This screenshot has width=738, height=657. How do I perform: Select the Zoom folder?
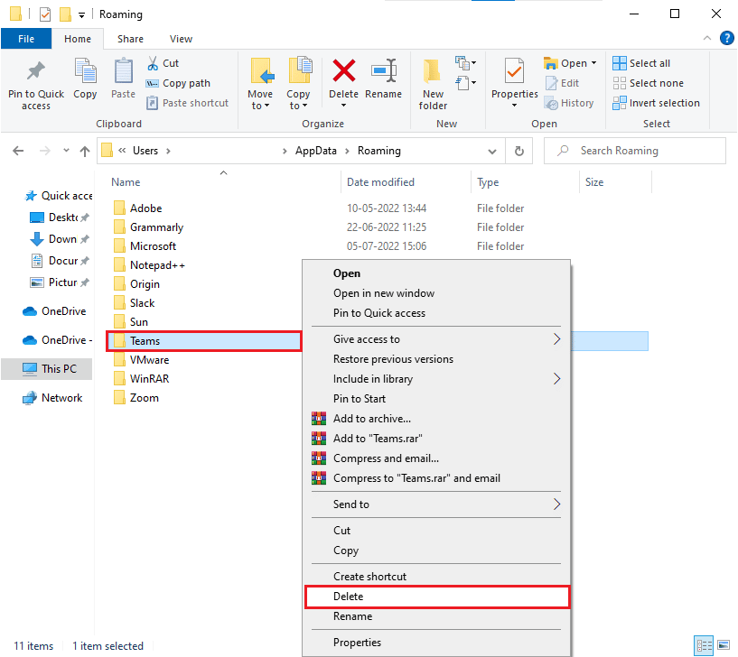pyautogui.click(x=144, y=398)
